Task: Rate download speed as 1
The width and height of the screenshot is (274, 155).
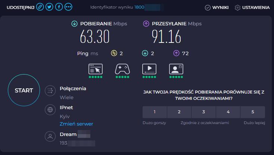Action: coord(155,112)
